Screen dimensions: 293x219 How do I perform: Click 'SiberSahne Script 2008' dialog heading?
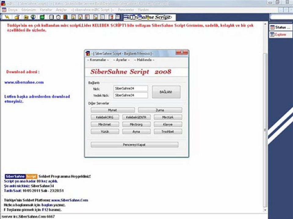click(x=131, y=72)
